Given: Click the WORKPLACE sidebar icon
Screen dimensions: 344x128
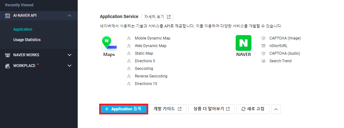Looking at the screenshot, I should coord(8,66).
